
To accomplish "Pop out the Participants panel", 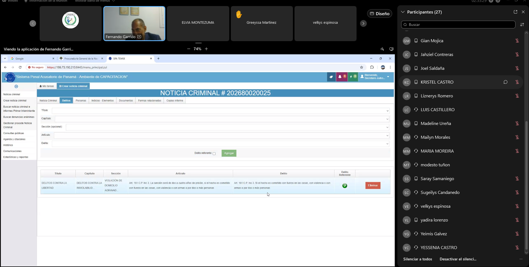I will pyautogui.click(x=515, y=12).
